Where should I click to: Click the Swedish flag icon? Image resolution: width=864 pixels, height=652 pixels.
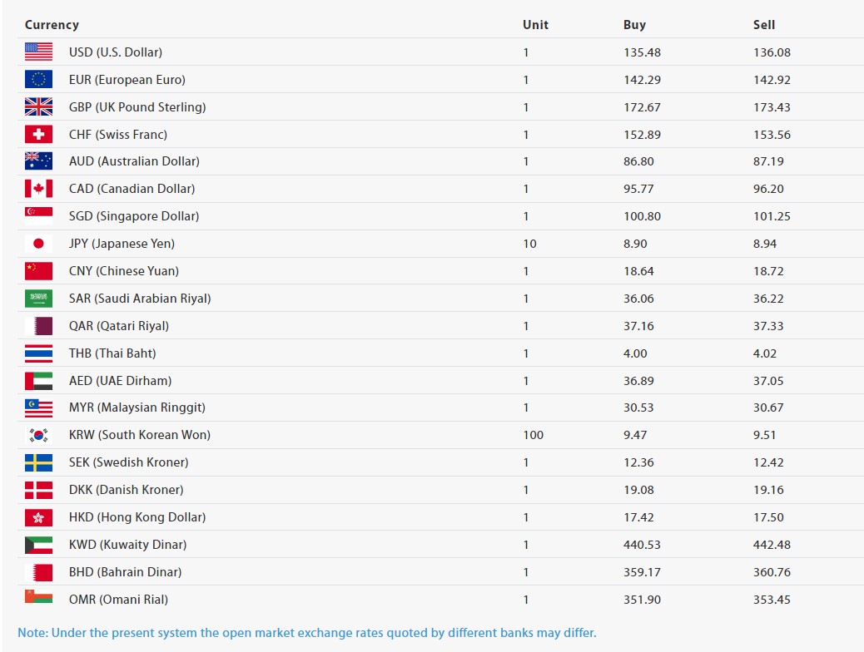tap(38, 462)
